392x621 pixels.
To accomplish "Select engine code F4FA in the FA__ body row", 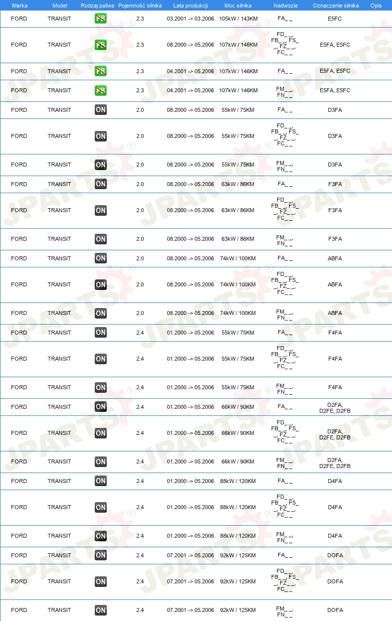I will [335, 333].
